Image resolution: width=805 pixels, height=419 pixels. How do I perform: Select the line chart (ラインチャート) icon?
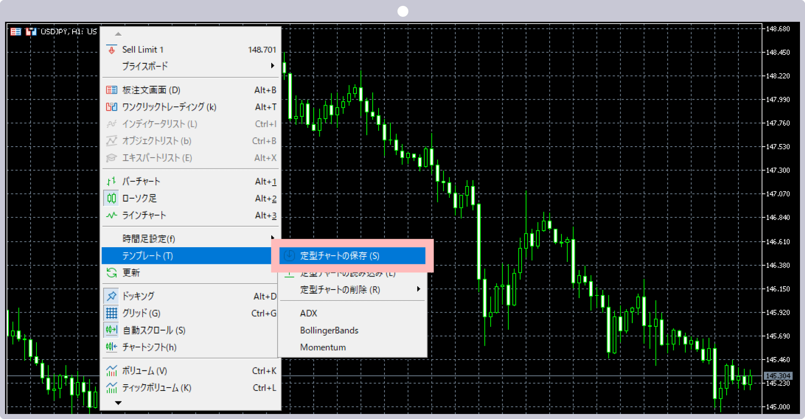click(112, 215)
